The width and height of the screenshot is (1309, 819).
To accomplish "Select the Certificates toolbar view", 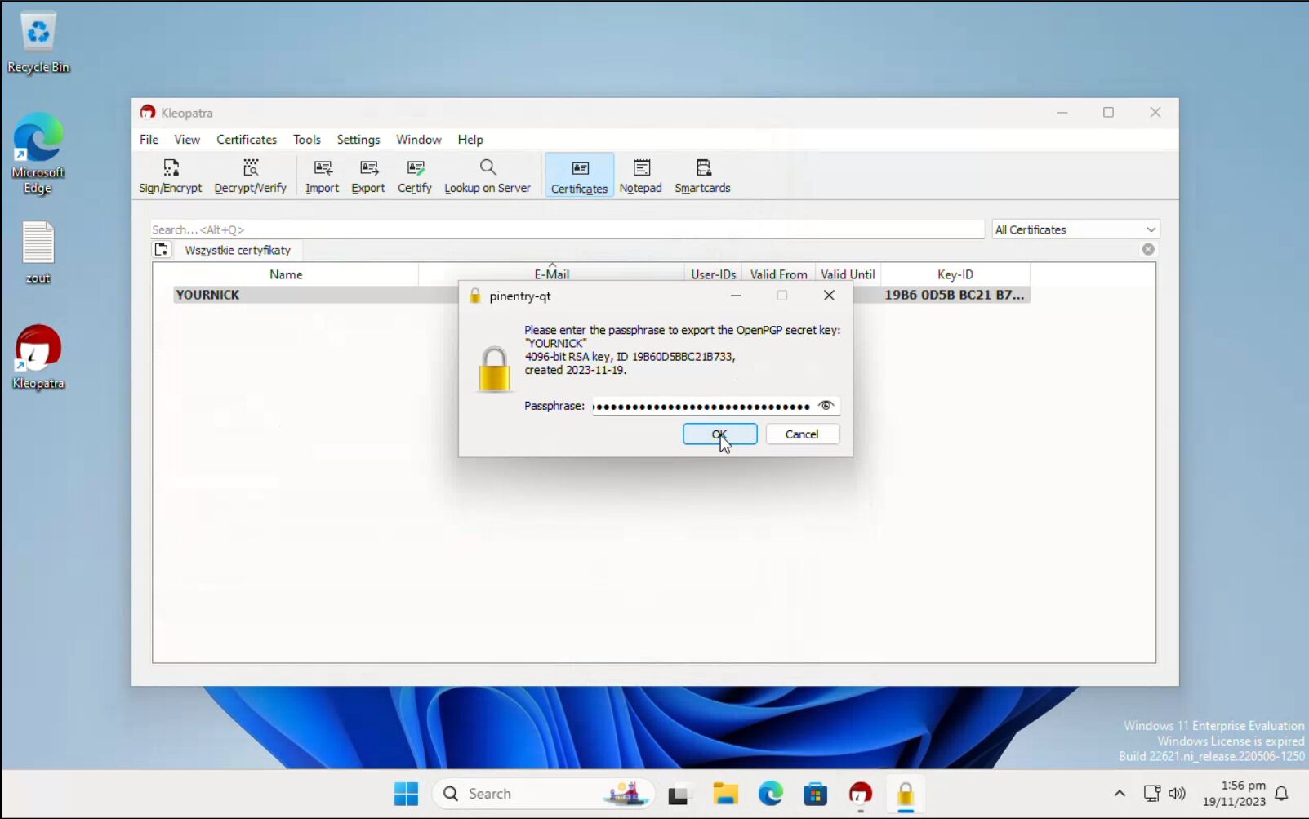I will [x=578, y=175].
